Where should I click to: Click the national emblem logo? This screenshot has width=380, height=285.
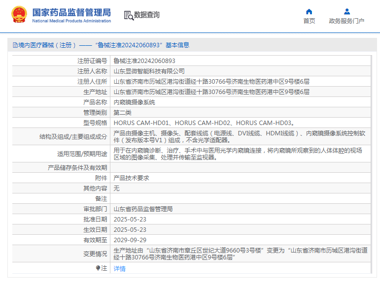(19, 15)
